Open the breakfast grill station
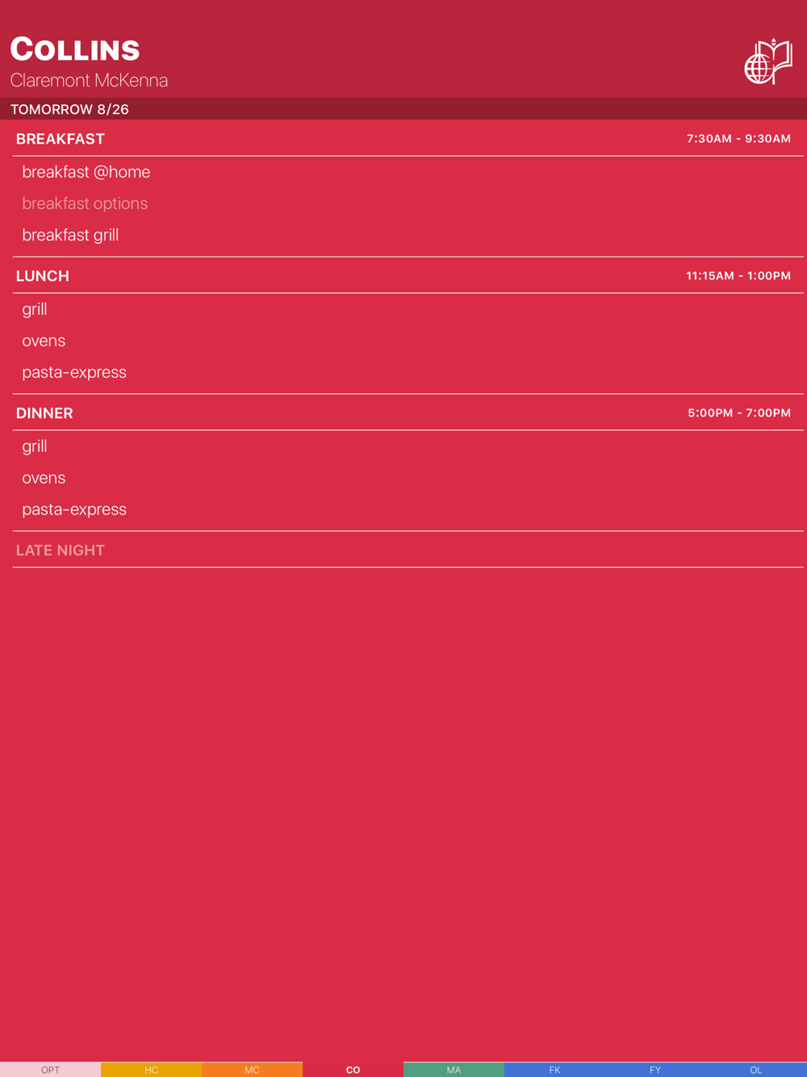Viewport: 807px width, 1077px height. [x=70, y=235]
